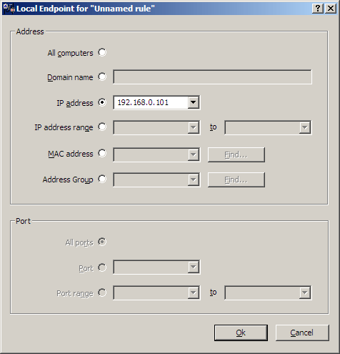Choose the single Port radio button

pyautogui.click(x=102, y=267)
